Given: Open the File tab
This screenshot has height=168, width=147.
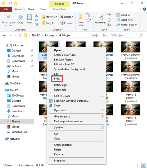Looking at the screenshot, I should tap(6, 9).
